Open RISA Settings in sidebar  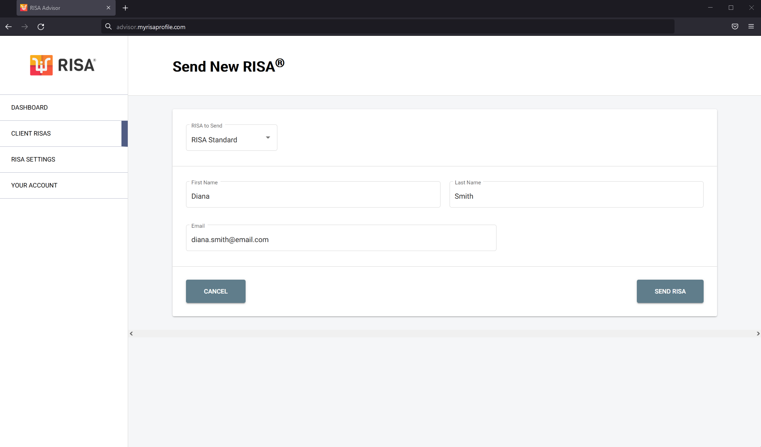click(64, 160)
